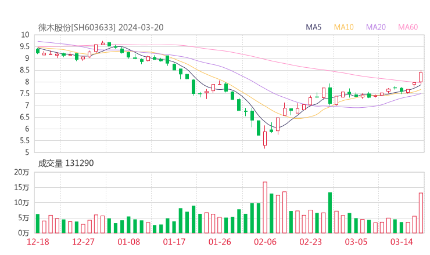This screenshot has width=430, height=255.
Task: Click the price axis value 5.5
Action: click(24, 141)
